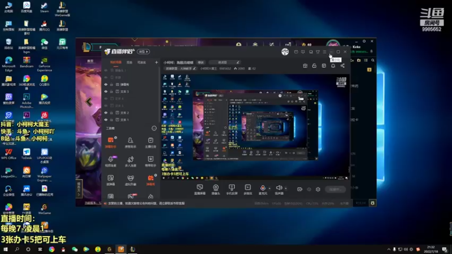The width and height of the screenshot is (452, 254).
Task: Open the user avatar in the 直播伴侣 title bar
Action: 285,51
